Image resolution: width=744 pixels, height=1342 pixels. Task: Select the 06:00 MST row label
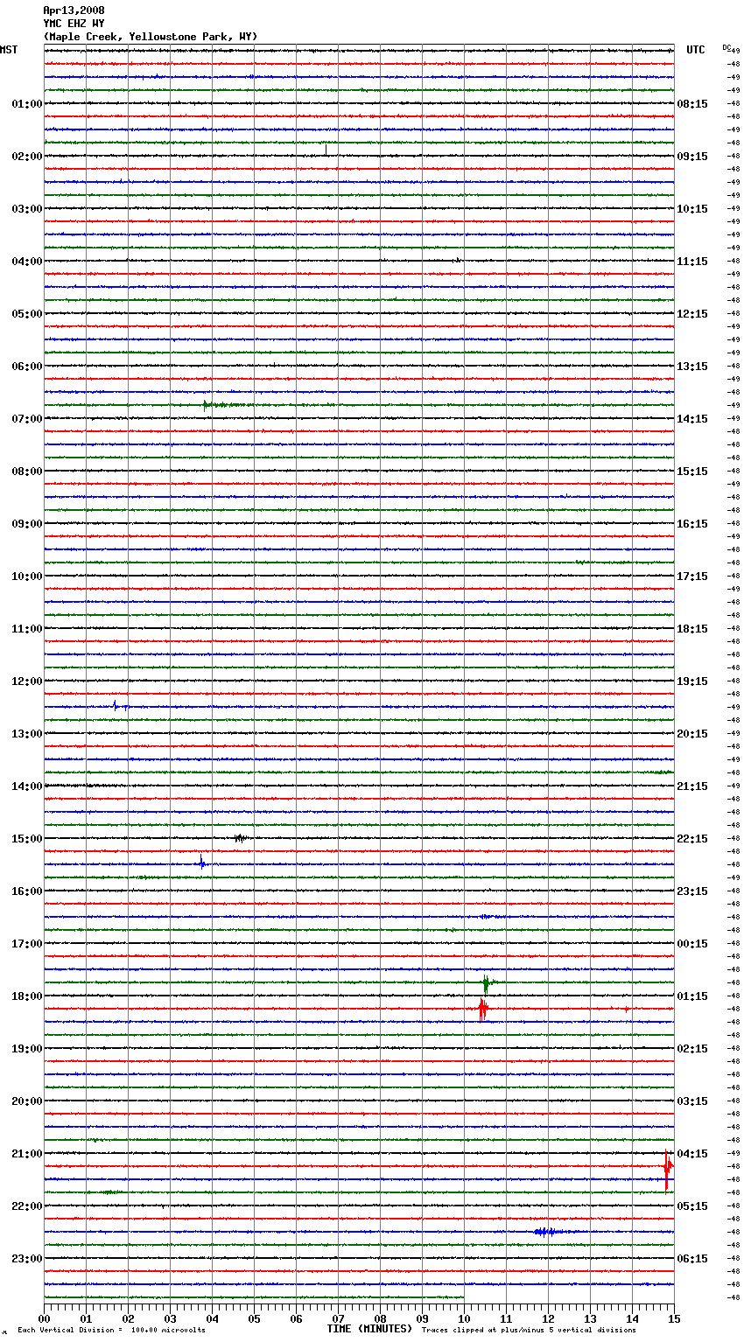point(27,367)
